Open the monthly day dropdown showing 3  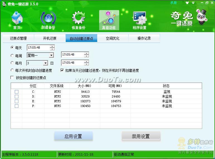[x=45, y=63]
